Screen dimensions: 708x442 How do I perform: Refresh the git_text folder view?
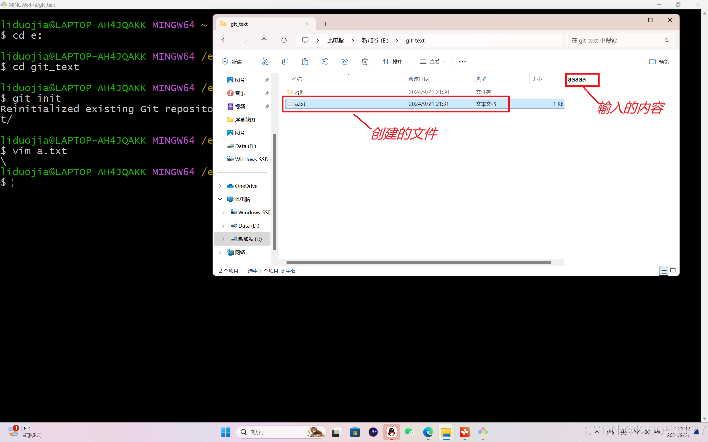284,40
